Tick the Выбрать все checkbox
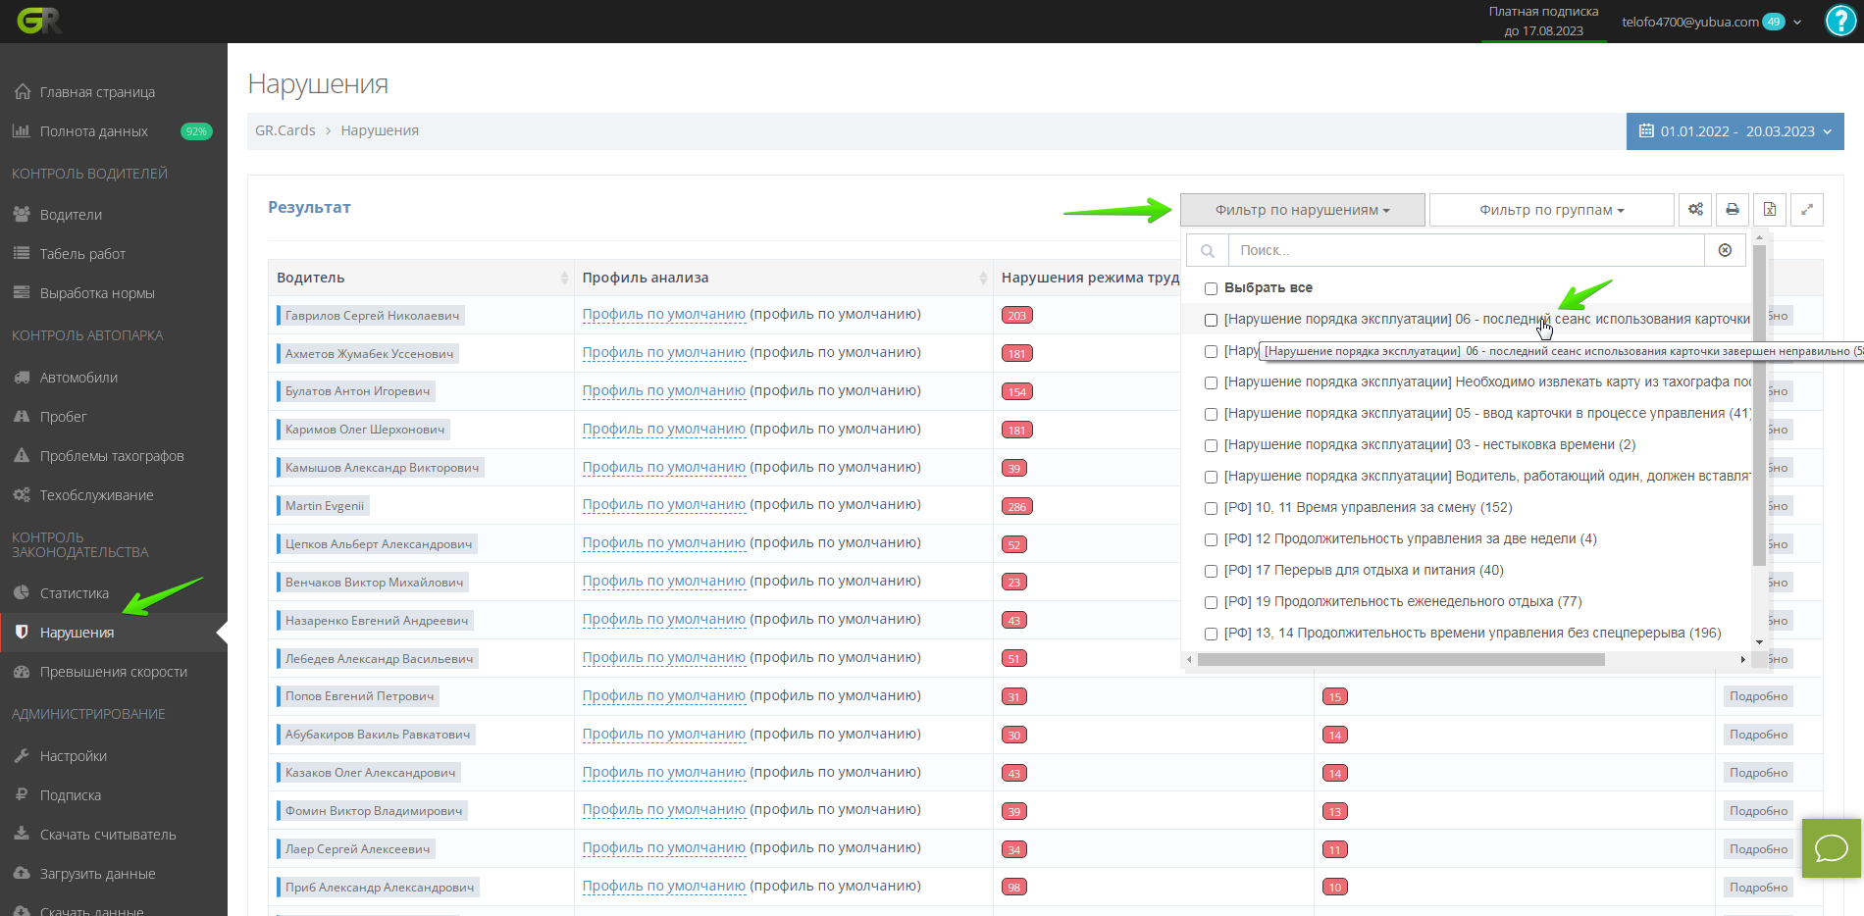This screenshot has height=916, width=1864. pyautogui.click(x=1211, y=288)
